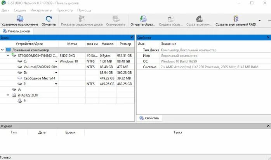This screenshot has width=271, height=160.
Task: Click the 482.25 GB size cell
Action: (125, 84)
